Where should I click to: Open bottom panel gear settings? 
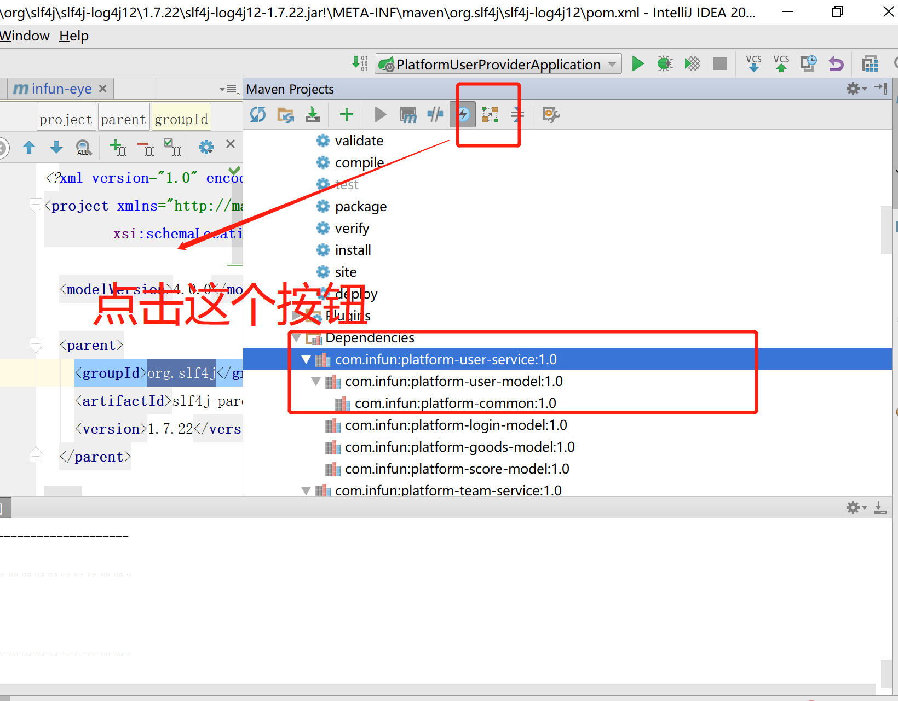tap(856, 507)
